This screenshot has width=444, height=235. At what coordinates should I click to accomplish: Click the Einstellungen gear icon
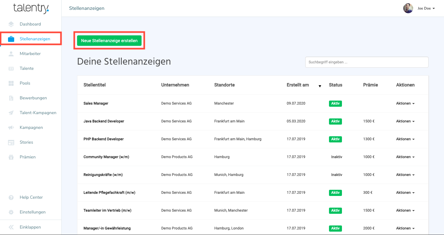pyautogui.click(x=11, y=212)
